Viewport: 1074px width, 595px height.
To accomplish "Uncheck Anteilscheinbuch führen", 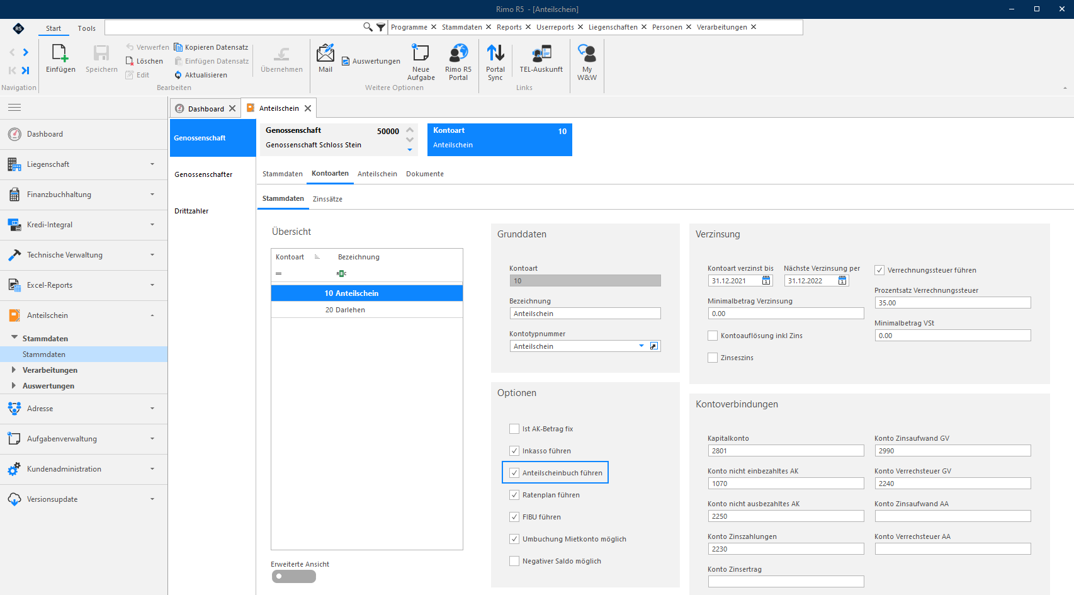I will pos(514,473).
